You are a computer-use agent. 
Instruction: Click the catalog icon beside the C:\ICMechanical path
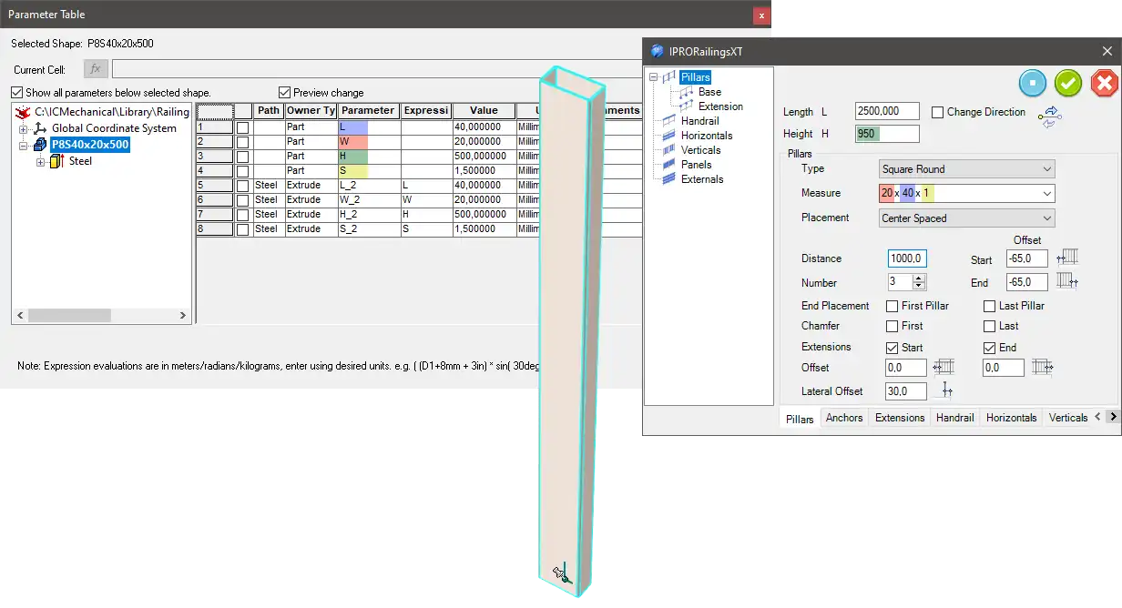pyautogui.click(x=24, y=112)
